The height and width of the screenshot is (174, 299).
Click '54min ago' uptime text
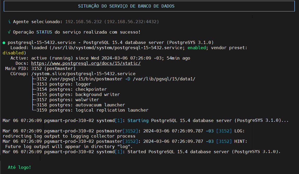pos(178,58)
